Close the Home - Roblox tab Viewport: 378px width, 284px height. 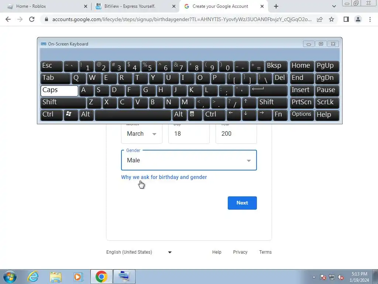86,6
